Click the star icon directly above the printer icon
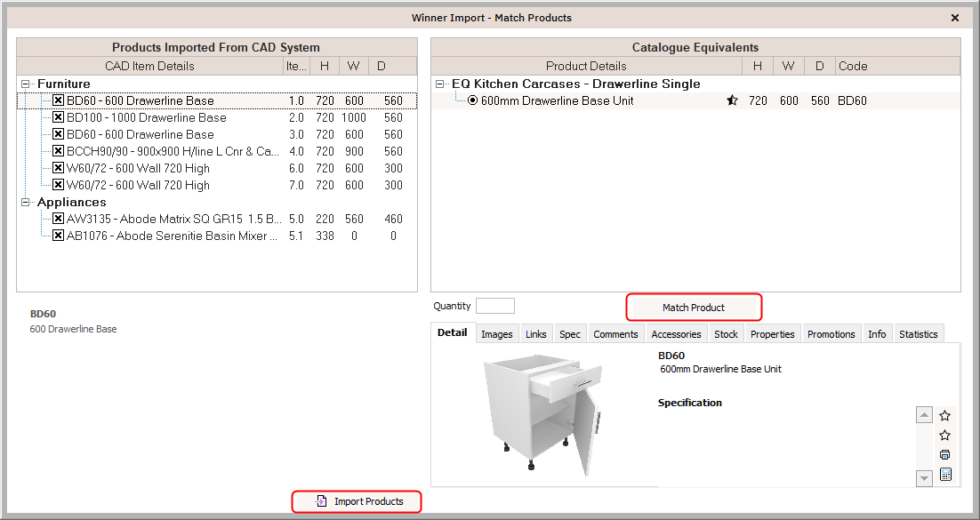 pyautogui.click(x=945, y=435)
